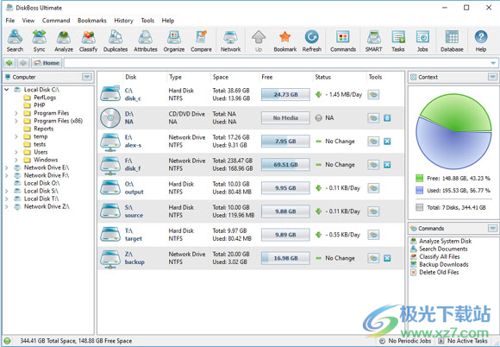Click the green Free legend swatch
500x347 pixels.
[419, 178]
